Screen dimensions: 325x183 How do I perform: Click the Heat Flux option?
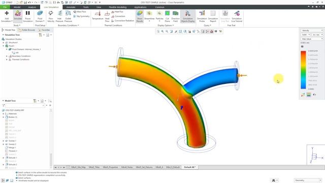pos(117,12)
